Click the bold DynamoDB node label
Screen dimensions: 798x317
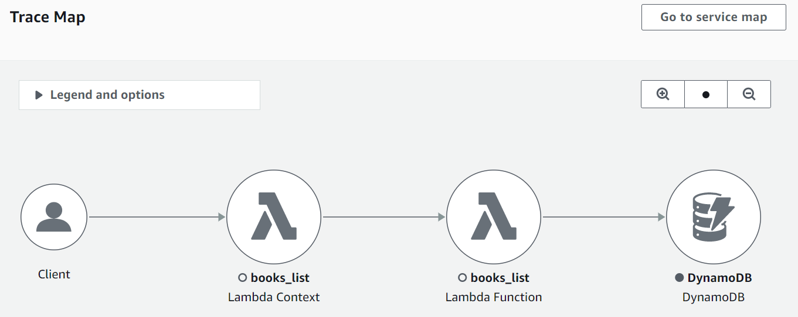click(719, 278)
